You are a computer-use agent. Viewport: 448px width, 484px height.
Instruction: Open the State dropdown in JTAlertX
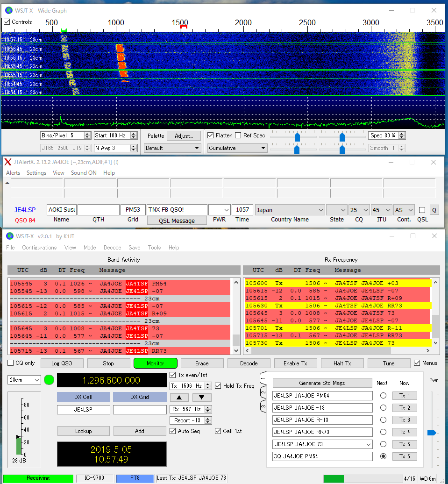[x=336, y=210]
